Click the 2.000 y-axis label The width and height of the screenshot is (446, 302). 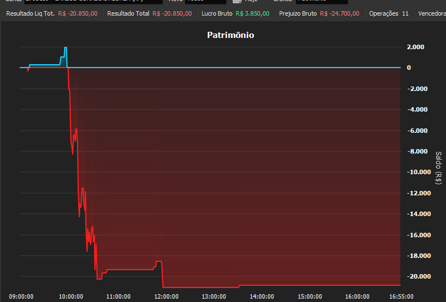point(415,47)
